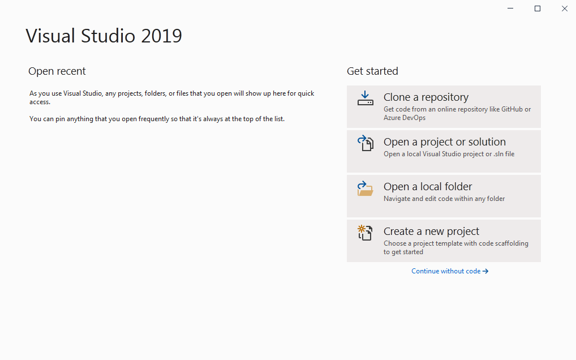This screenshot has width=576, height=360.
Task: Click the Get started heading
Action: click(372, 71)
